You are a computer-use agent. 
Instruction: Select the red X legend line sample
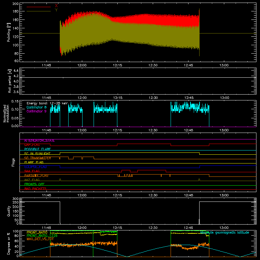[39, 7]
